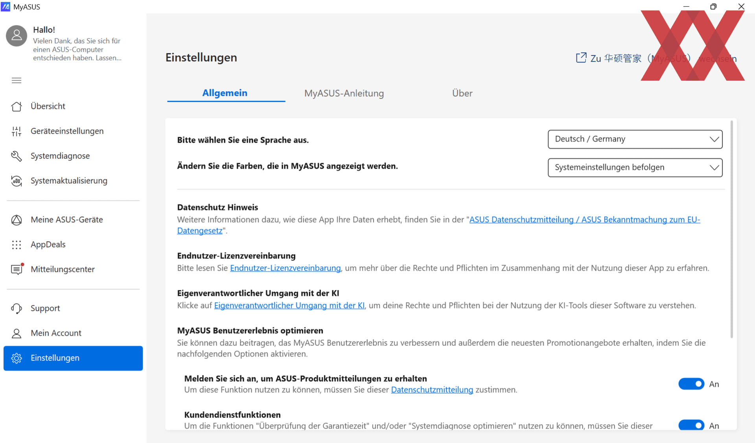Open the Endnutzer-Lizenzvereinbarung link
The width and height of the screenshot is (755, 443).
(x=285, y=268)
